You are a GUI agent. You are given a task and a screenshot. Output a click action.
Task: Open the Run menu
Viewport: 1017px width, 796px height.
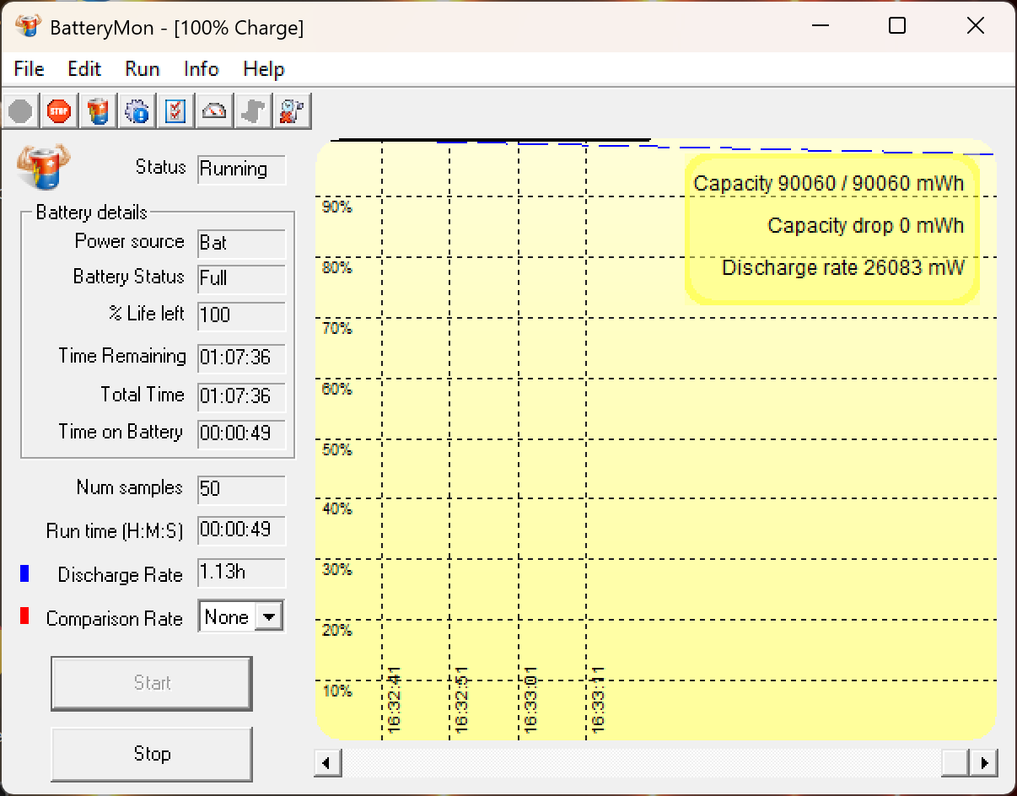pyautogui.click(x=141, y=69)
